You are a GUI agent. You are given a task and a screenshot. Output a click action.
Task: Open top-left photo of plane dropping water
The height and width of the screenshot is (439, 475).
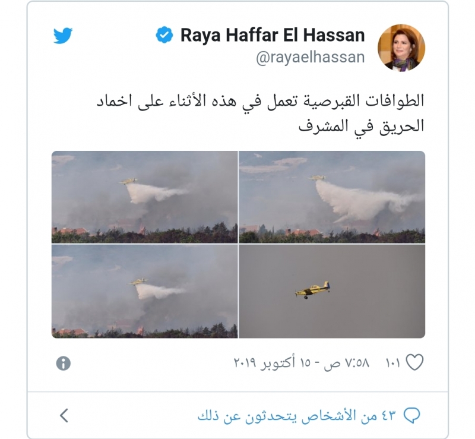point(144,197)
